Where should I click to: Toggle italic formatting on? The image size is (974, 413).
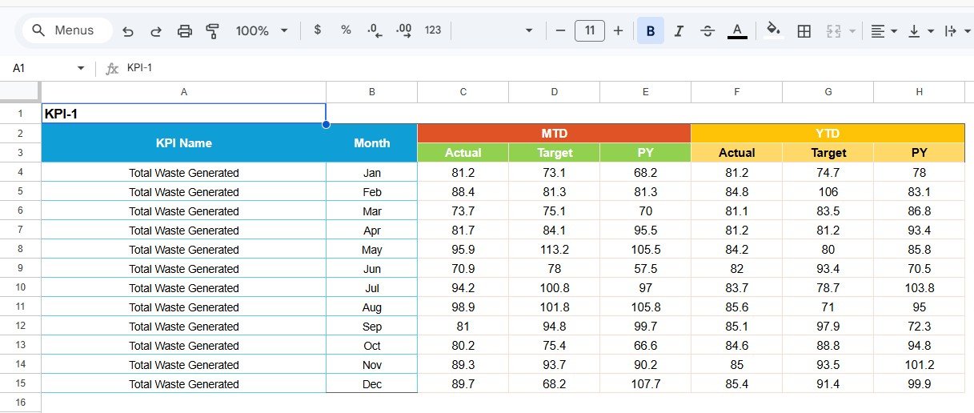679,31
